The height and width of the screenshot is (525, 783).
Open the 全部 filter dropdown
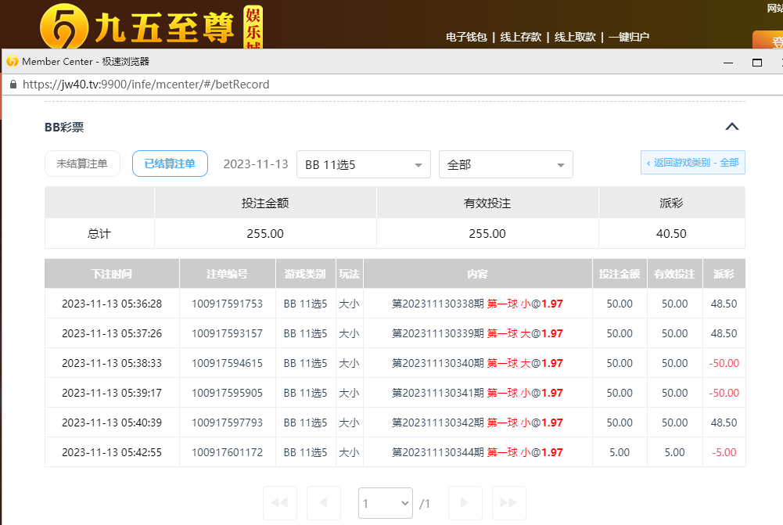(x=506, y=164)
